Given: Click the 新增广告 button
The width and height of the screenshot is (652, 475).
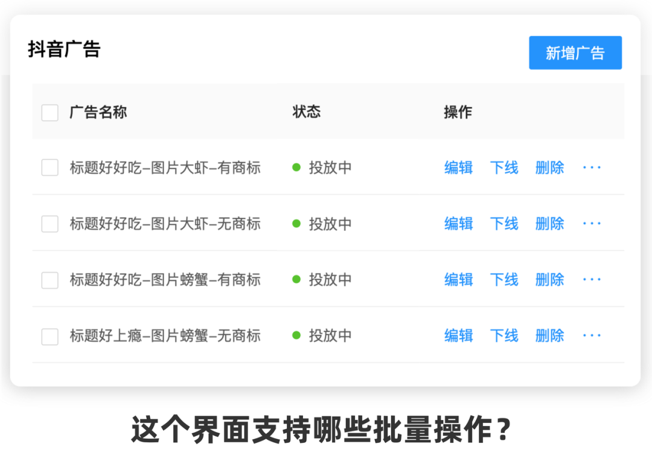Looking at the screenshot, I should 575,53.
